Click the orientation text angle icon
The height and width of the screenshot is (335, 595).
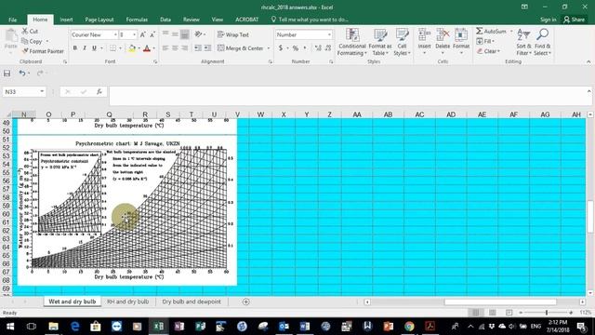click(x=198, y=34)
